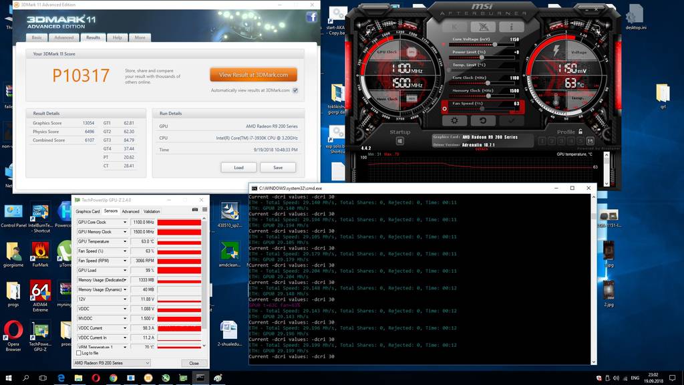The image size is (684, 385).
Task: Enable Log to file checkbox in GPU-Z
Action: pos(79,353)
